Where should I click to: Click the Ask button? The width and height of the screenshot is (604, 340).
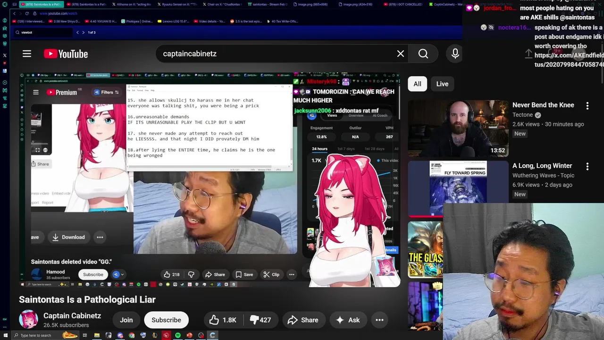point(348,320)
